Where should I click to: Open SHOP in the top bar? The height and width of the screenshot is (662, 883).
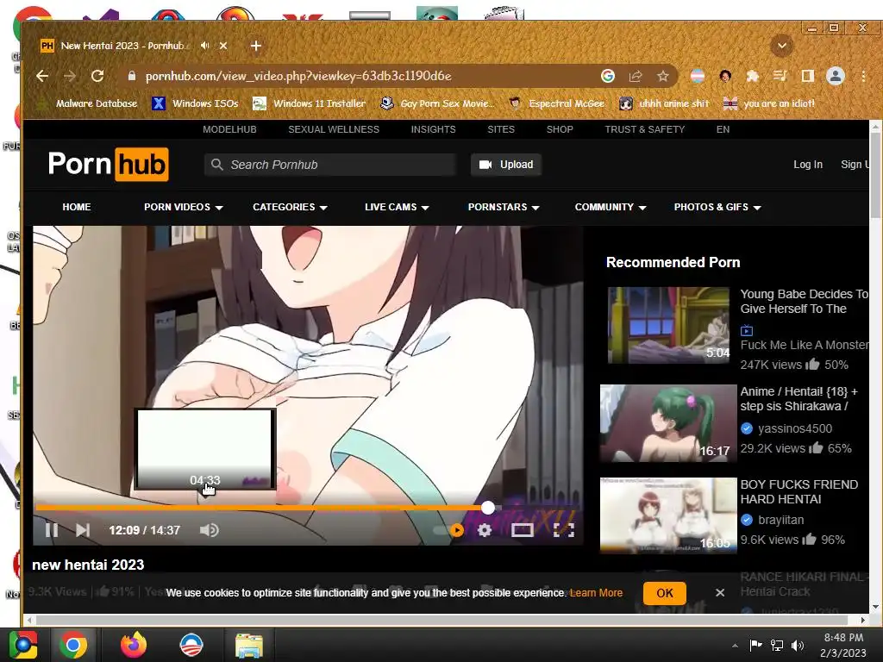(560, 129)
